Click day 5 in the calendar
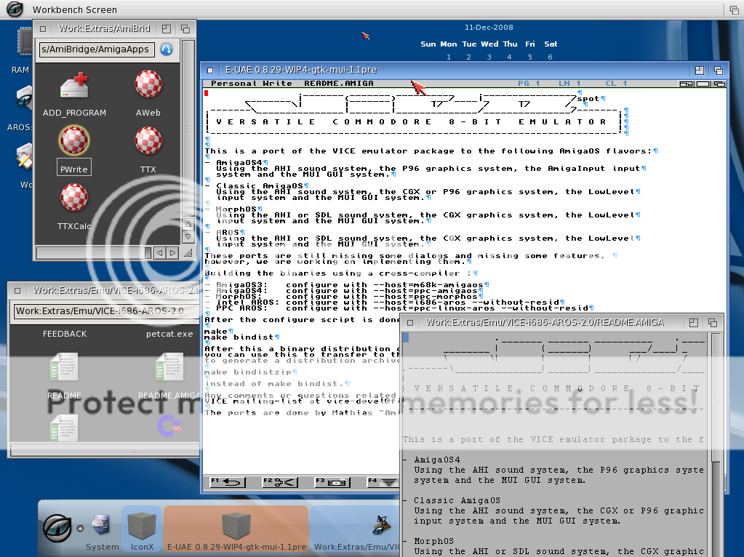Viewport: 744px width, 557px height. [x=530, y=57]
